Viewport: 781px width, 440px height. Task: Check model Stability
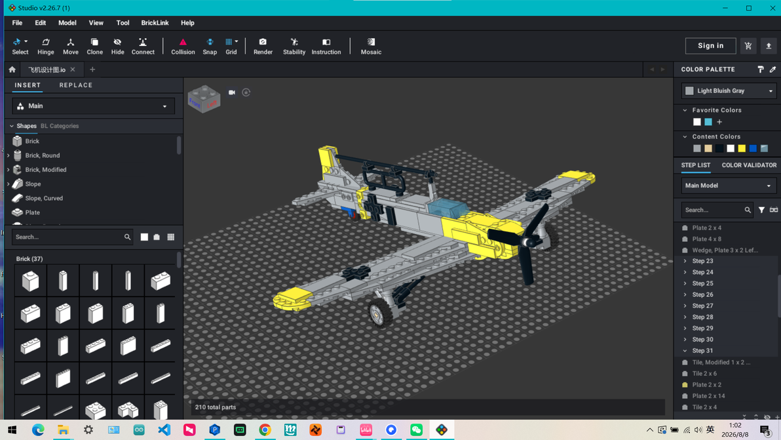pyautogui.click(x=294, y=47)
